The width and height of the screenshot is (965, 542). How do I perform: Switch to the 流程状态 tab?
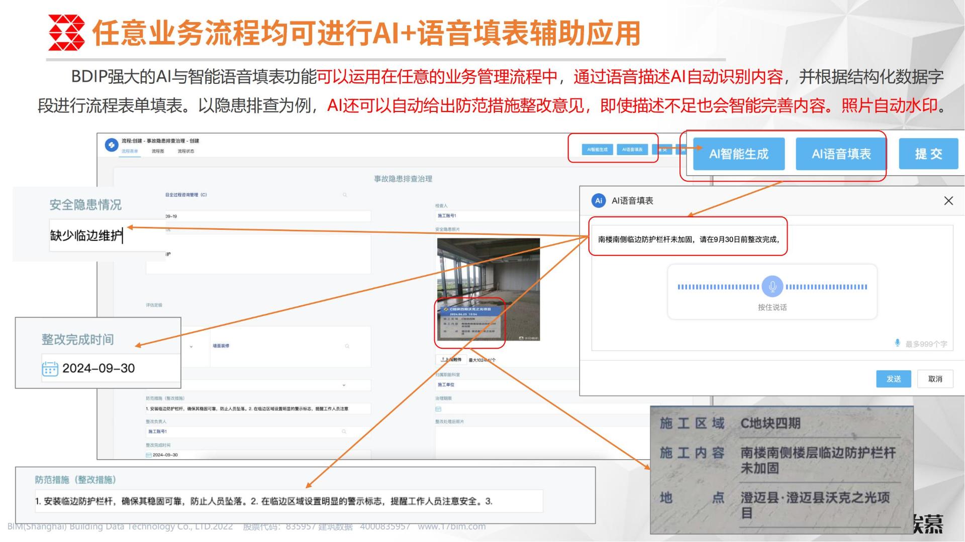pyautogui.click(x=185, y=151)
